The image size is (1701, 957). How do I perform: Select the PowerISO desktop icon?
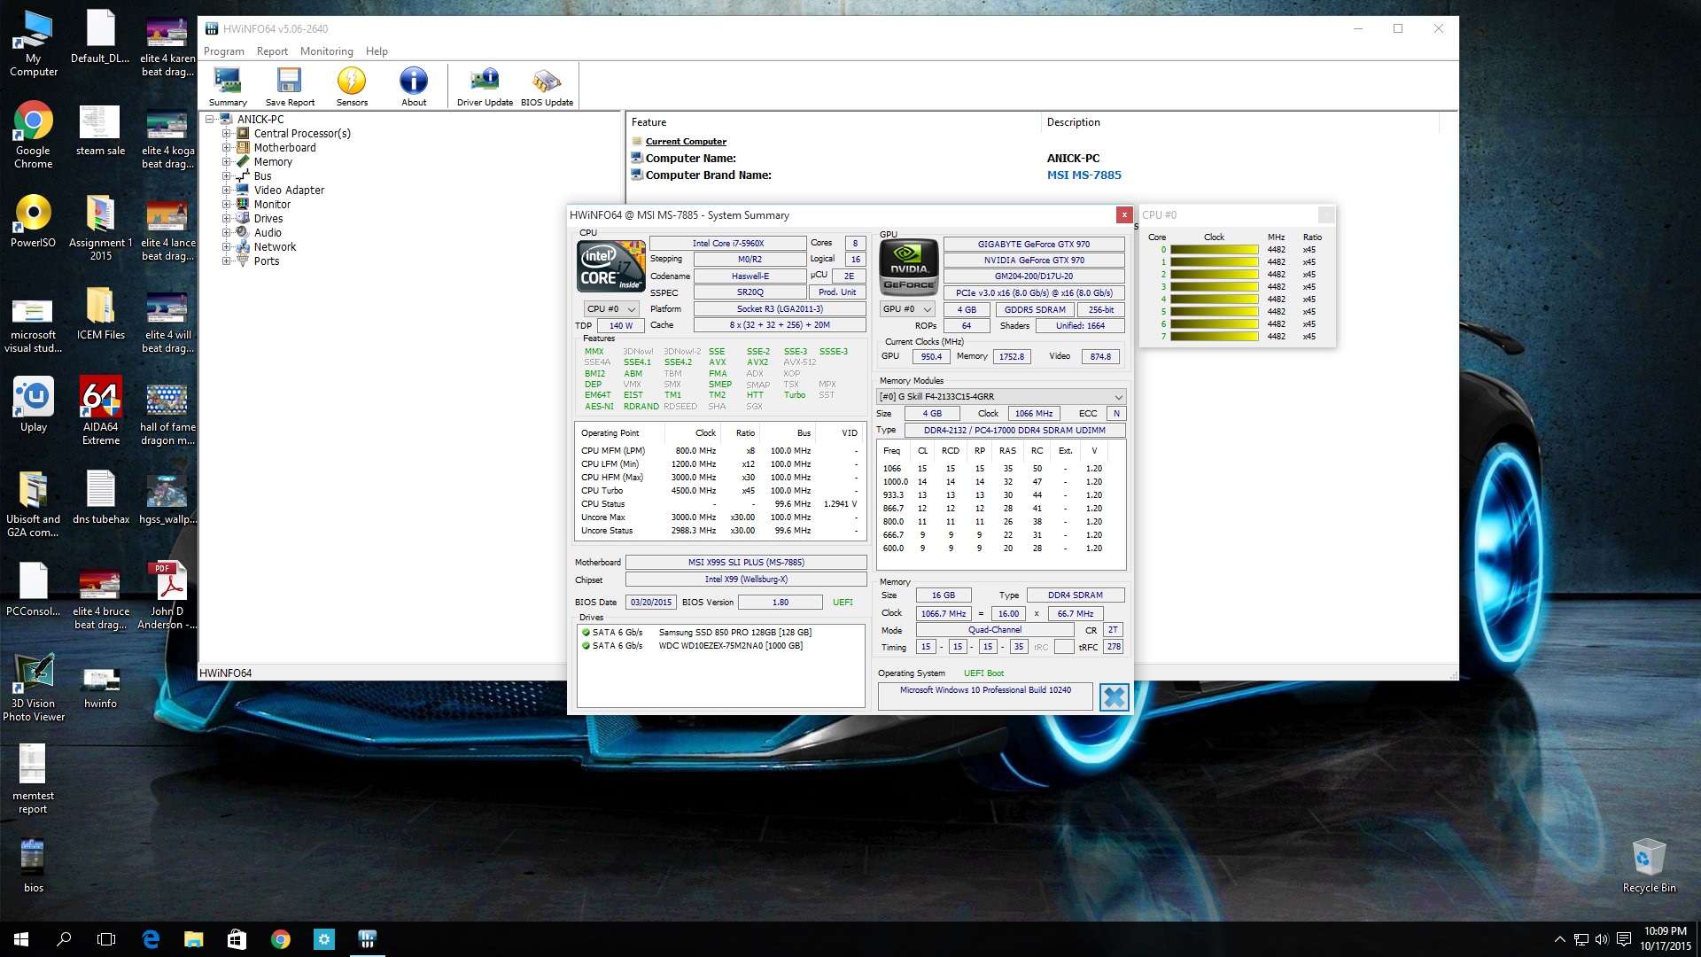pos(34,222)
